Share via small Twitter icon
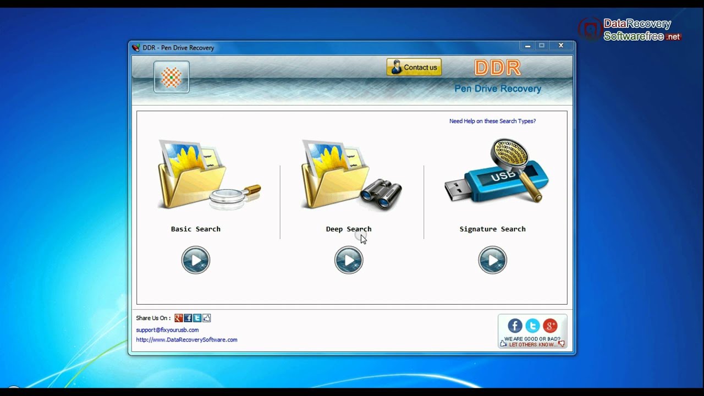 click(x=197, y=318)
